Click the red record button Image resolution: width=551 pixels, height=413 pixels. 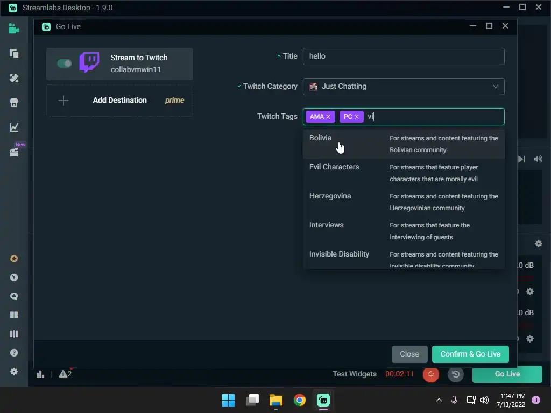pyautogui.click(x=431, y=374)
